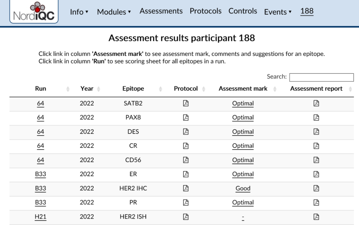
Task: Open the PR protocol PDF icon
Action: pos(186,202)
